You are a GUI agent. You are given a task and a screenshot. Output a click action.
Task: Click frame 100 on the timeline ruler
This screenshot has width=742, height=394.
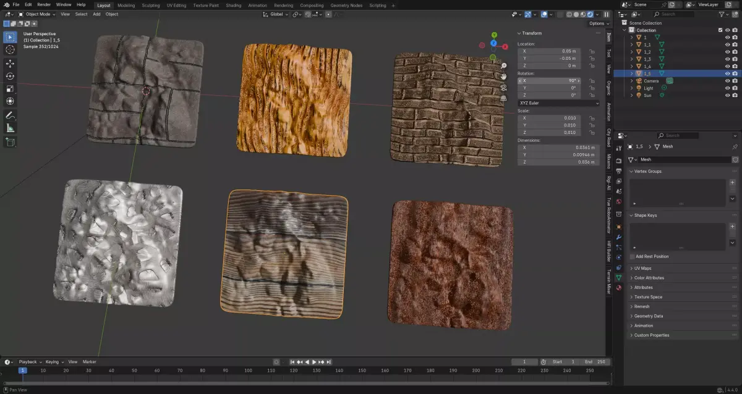pos(248,371)
